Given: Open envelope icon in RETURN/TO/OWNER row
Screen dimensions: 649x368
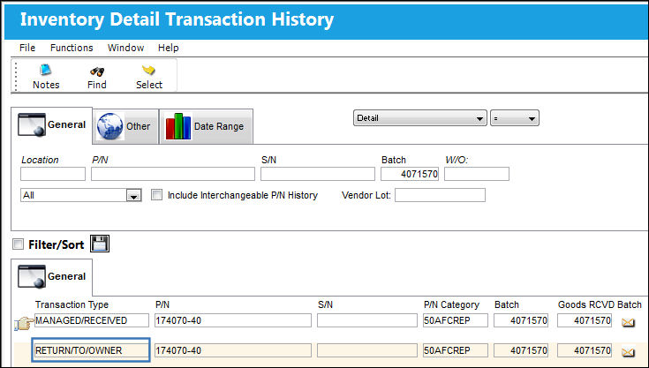Looking at the screenshot, I should point(628,352).
